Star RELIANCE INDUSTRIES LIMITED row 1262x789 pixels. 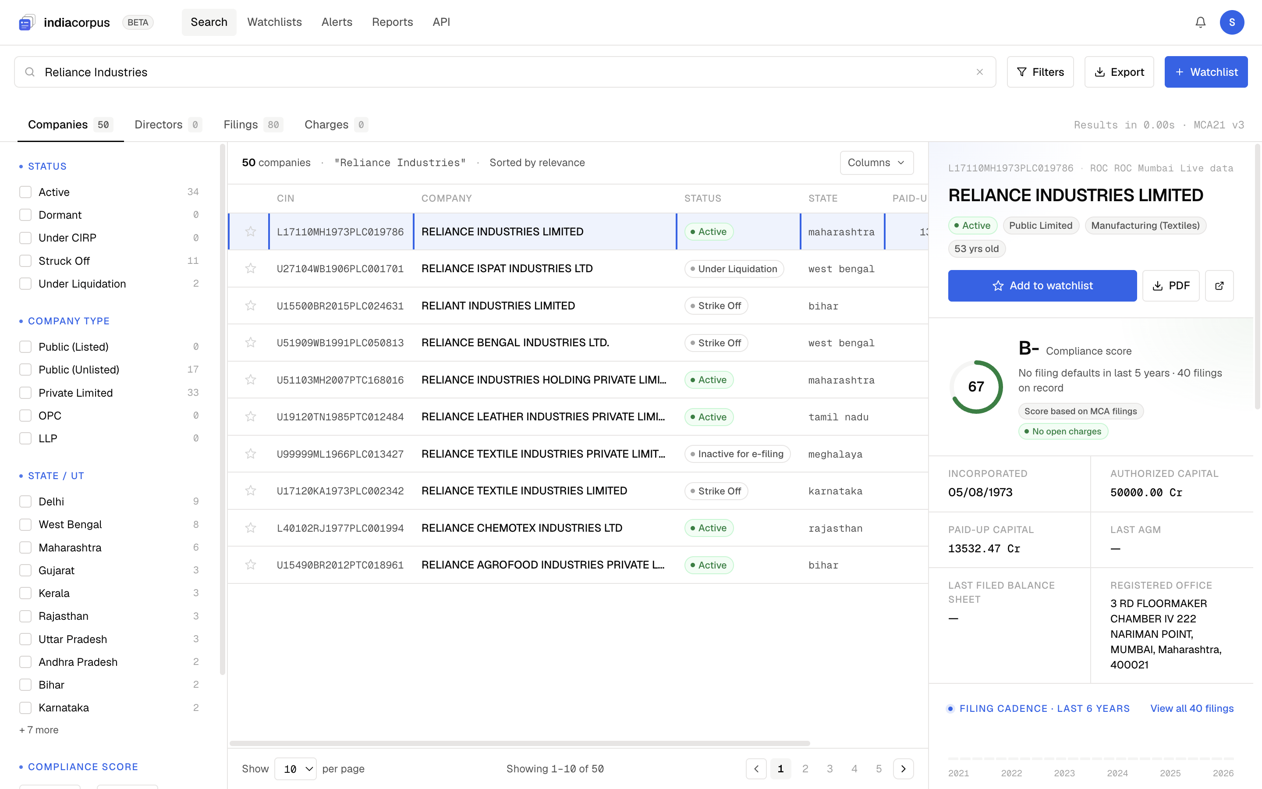[251, 231]
